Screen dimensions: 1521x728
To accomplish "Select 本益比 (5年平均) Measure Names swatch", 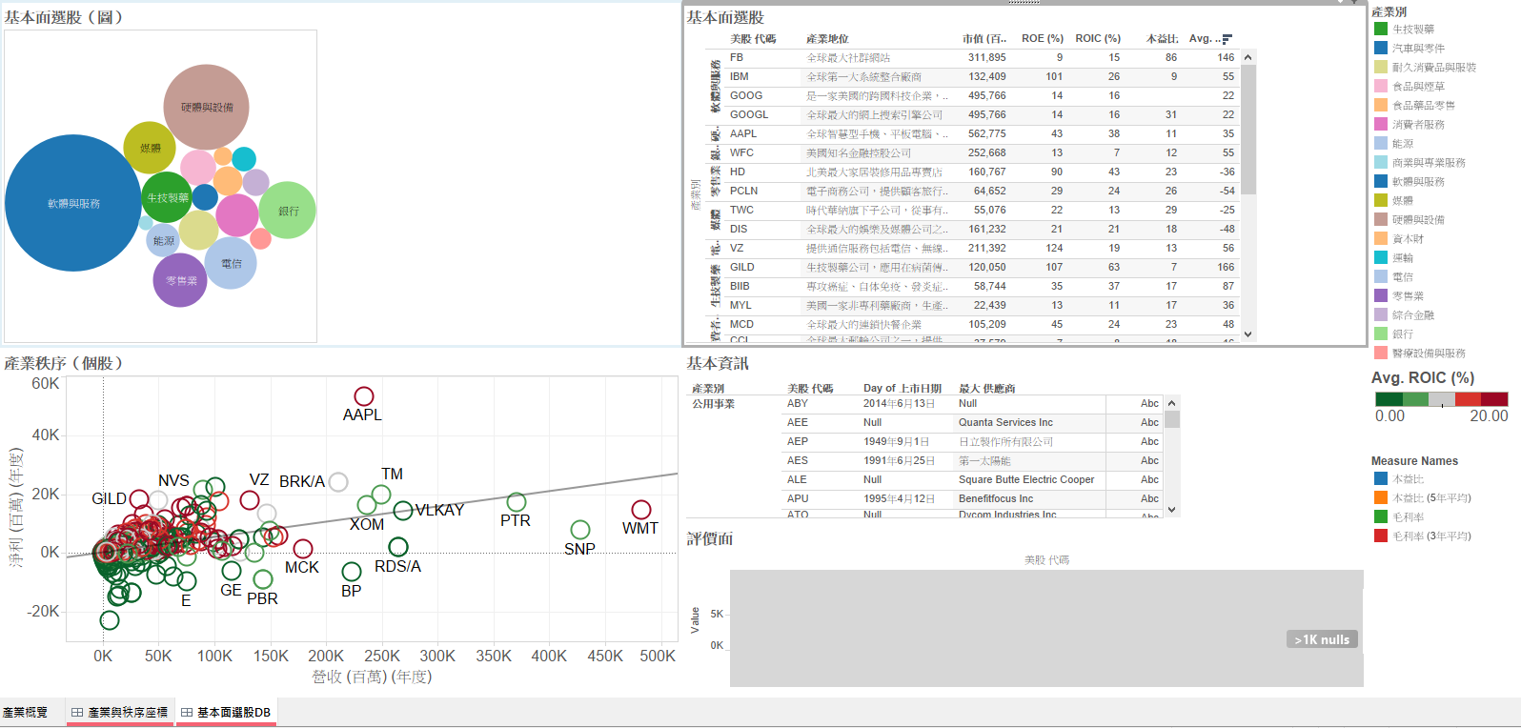I will click(1381, 497).
